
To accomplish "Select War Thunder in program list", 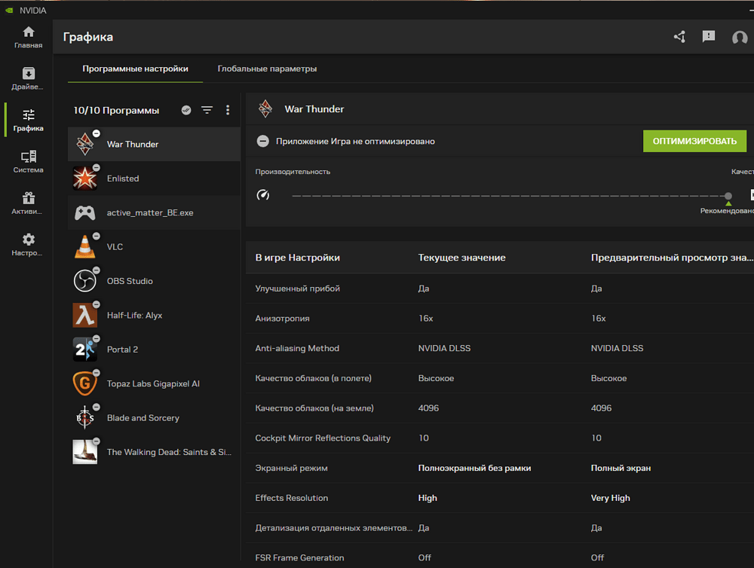I will point(154,144).
